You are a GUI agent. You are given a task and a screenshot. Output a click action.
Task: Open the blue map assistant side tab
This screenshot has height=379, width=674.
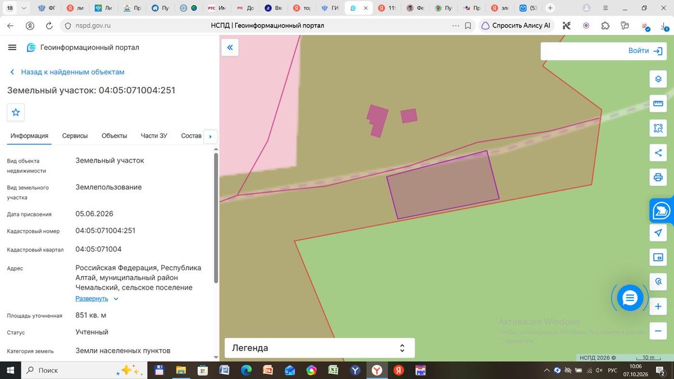tap(662, 211)
